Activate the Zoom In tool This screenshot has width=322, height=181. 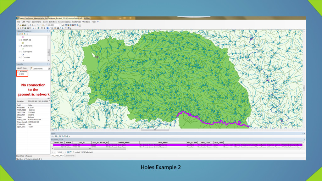[x=18, y=28]
